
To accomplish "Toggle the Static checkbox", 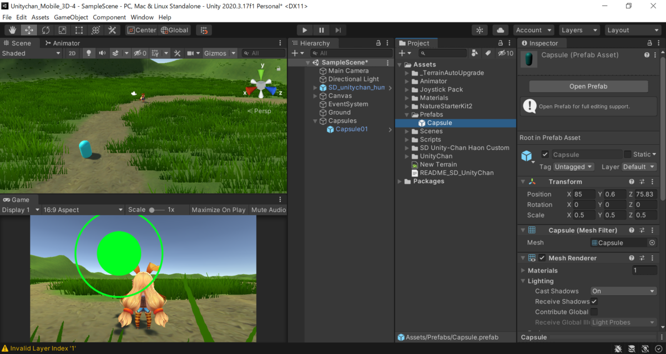I will coord(628,155).
